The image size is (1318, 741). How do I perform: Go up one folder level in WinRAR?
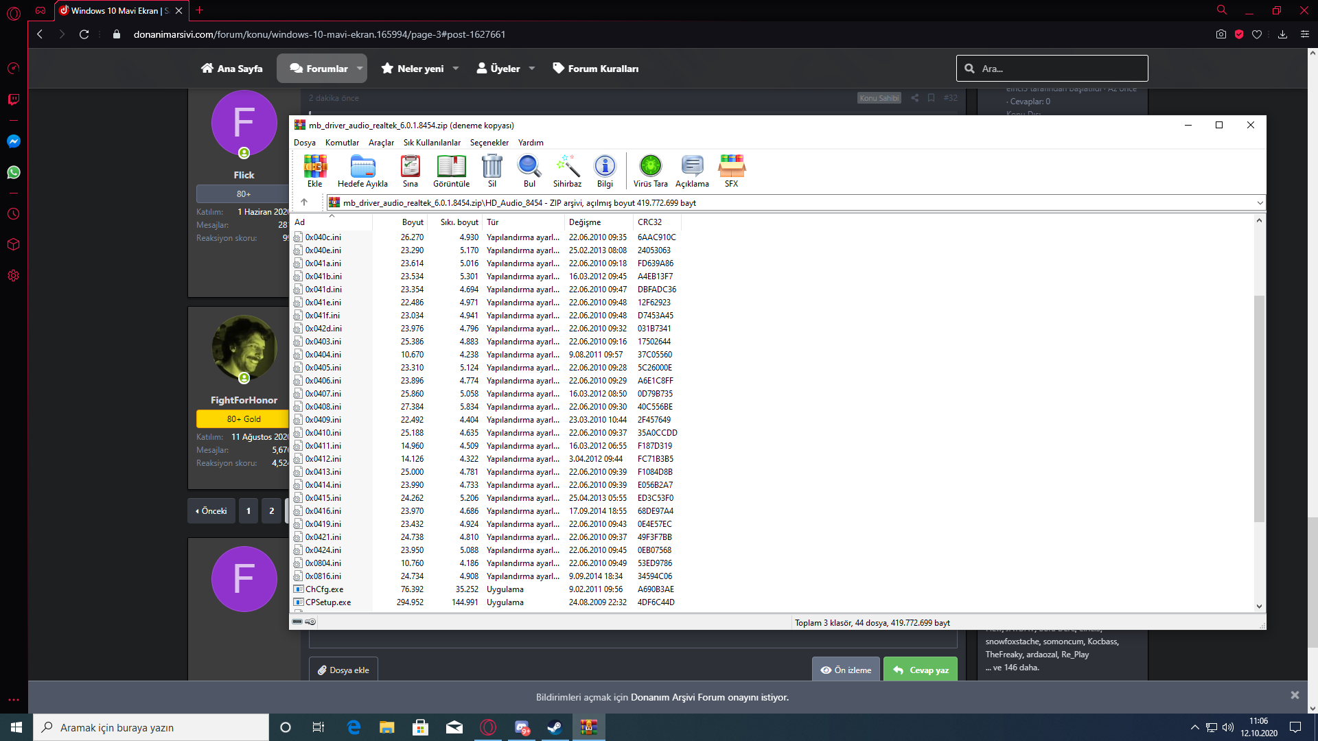[304, 202]
